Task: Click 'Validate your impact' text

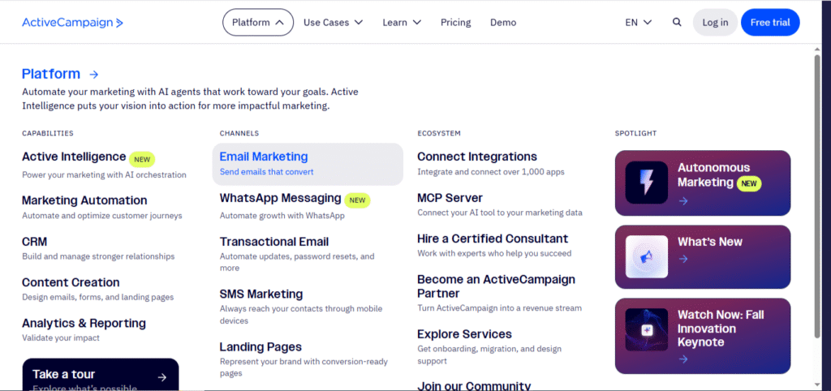Action: click(x=60, y=337)
